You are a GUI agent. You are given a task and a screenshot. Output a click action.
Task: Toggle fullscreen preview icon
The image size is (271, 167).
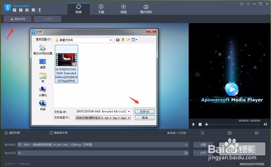(202, 133)
